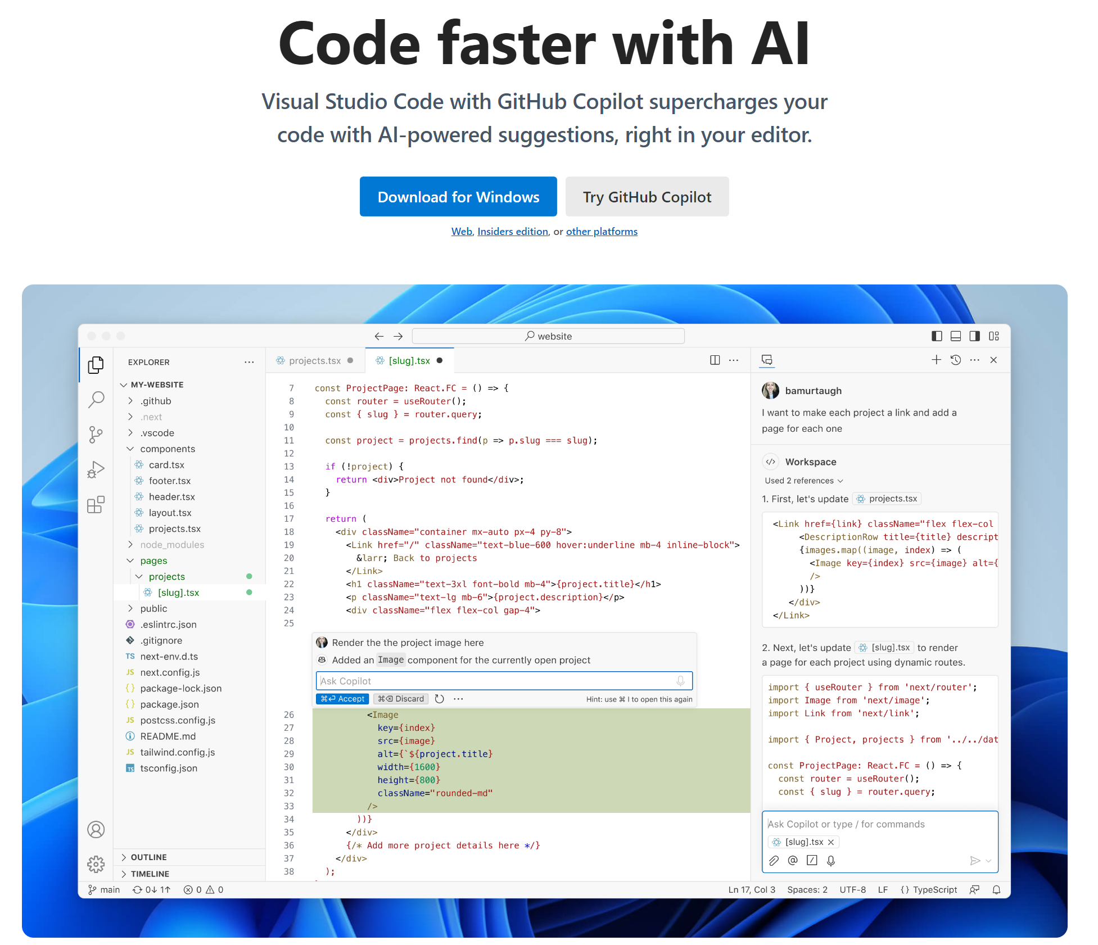Open the Accounts icon in the Activity Bar

click(x=96, y=829)
